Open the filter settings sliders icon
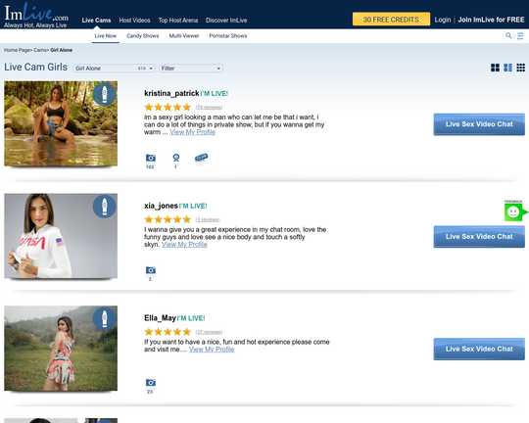The height and width of the screenshot is (423, 529). (520, 35)
